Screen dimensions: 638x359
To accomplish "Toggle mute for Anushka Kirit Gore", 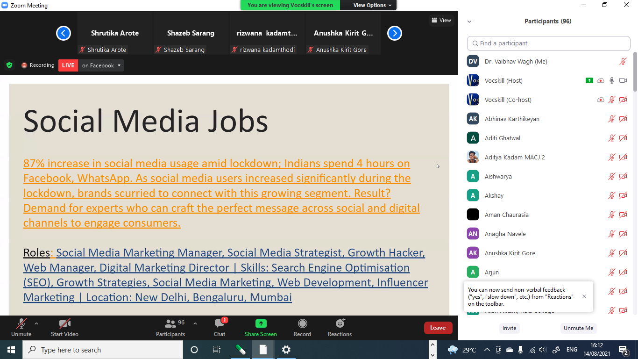I will pyautogui.click(x=611, y=253).
